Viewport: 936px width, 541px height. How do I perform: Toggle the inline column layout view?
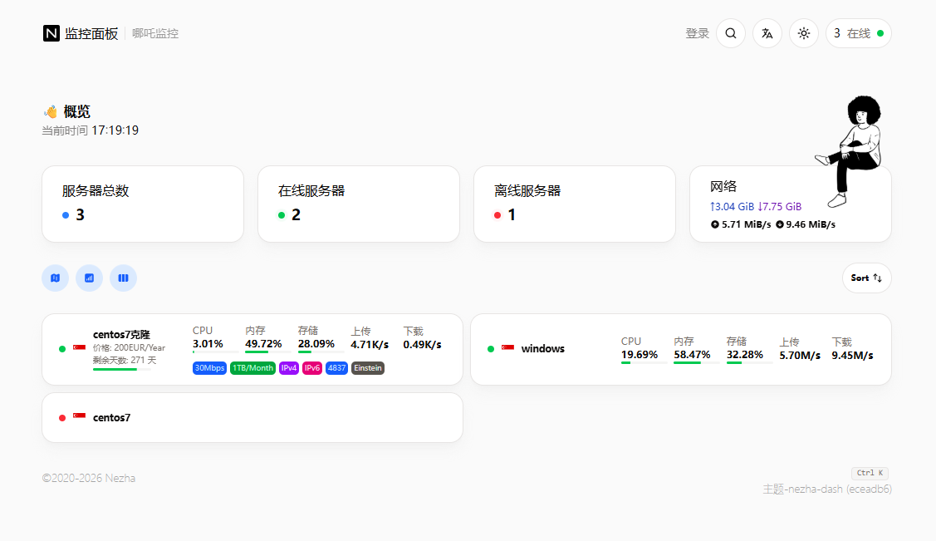click(123, 278)
